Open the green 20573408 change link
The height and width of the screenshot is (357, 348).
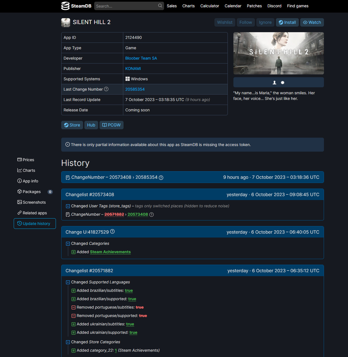(138, 214)
